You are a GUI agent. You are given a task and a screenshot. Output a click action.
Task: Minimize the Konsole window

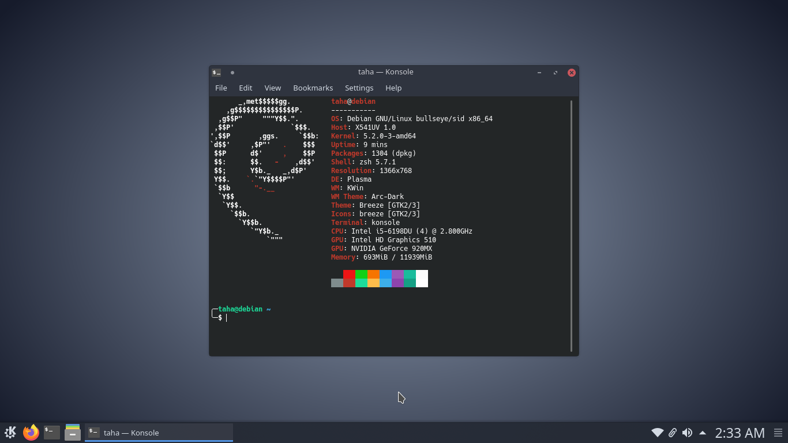(x=539, y=72)
